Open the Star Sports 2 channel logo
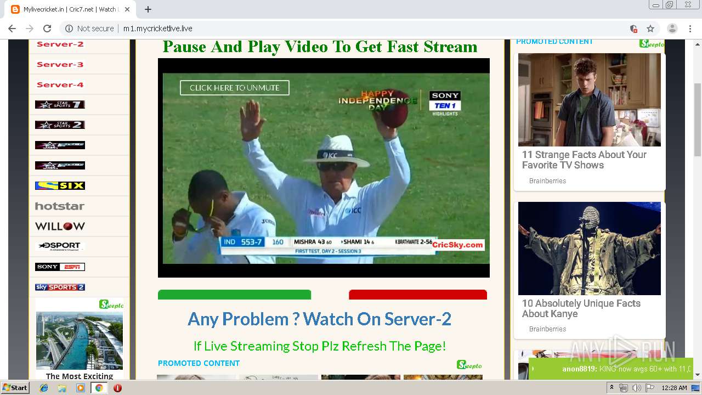The width and height of the screenshot is (702, 395). point(60,125)
